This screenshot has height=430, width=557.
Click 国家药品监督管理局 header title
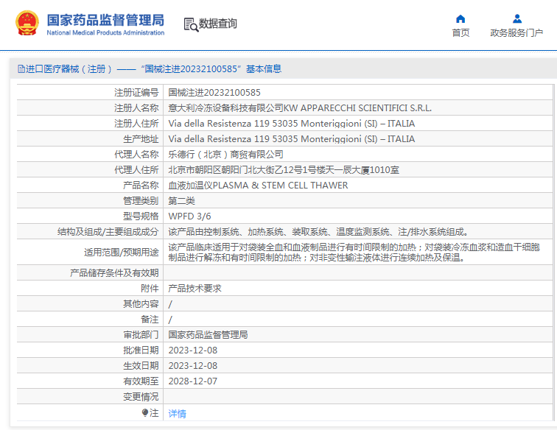105,20
